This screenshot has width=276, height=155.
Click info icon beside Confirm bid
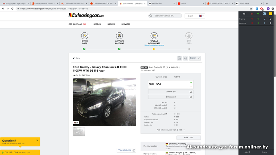[191, 92]
